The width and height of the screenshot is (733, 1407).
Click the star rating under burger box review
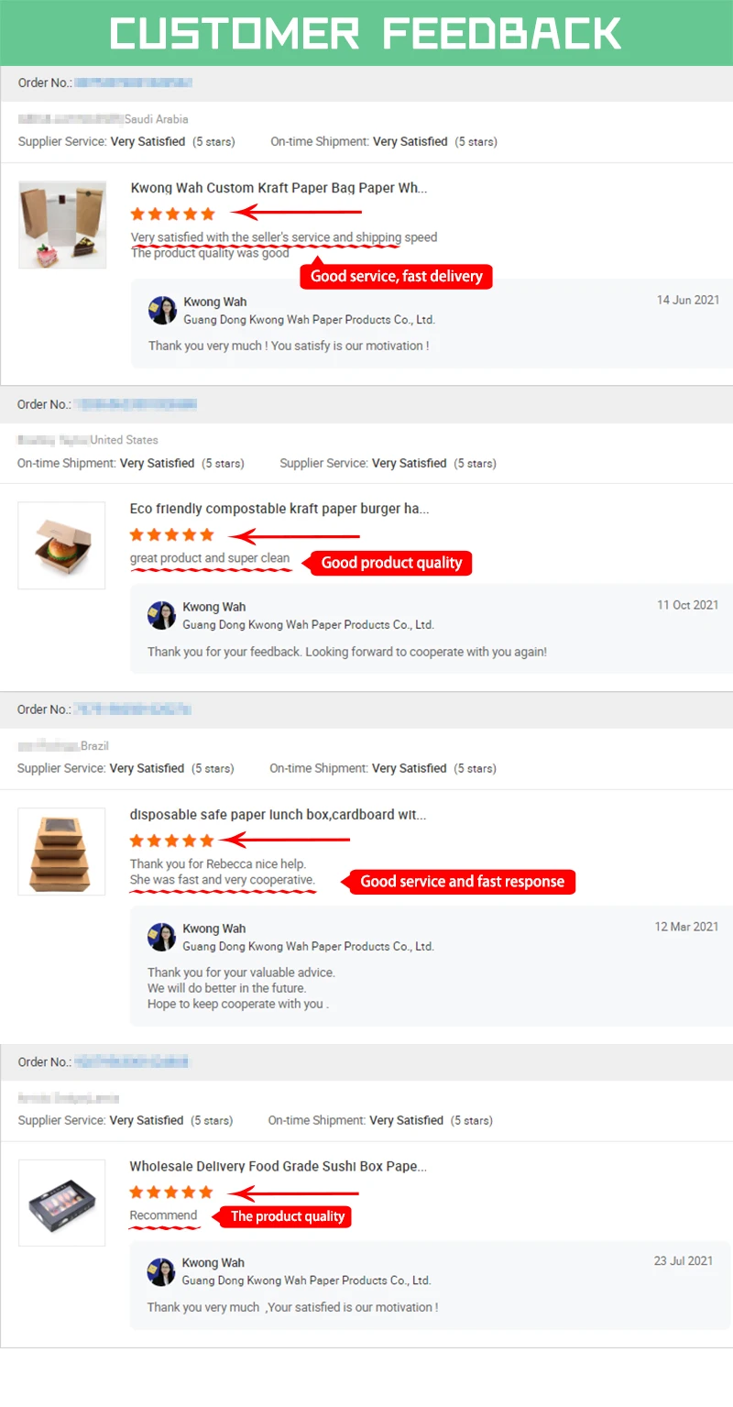(171, 534)
